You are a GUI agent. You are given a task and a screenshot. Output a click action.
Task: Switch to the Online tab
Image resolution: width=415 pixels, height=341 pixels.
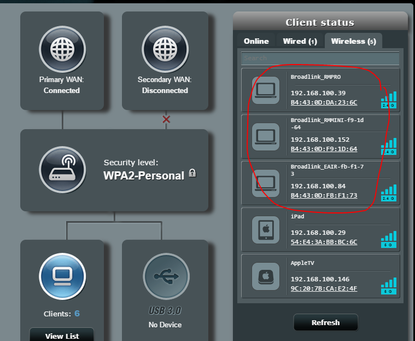pos(256,42)
